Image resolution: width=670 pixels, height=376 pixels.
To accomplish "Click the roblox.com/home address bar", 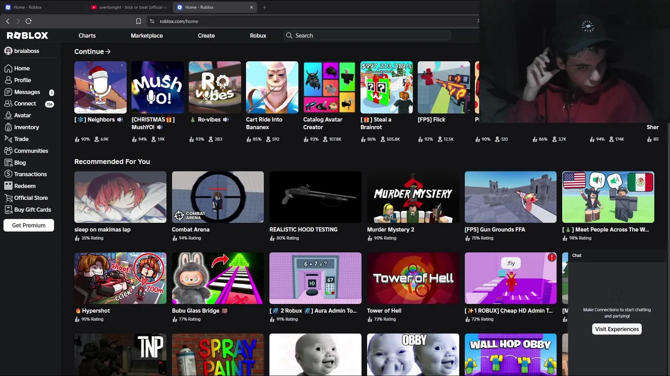I will [314, 21].
